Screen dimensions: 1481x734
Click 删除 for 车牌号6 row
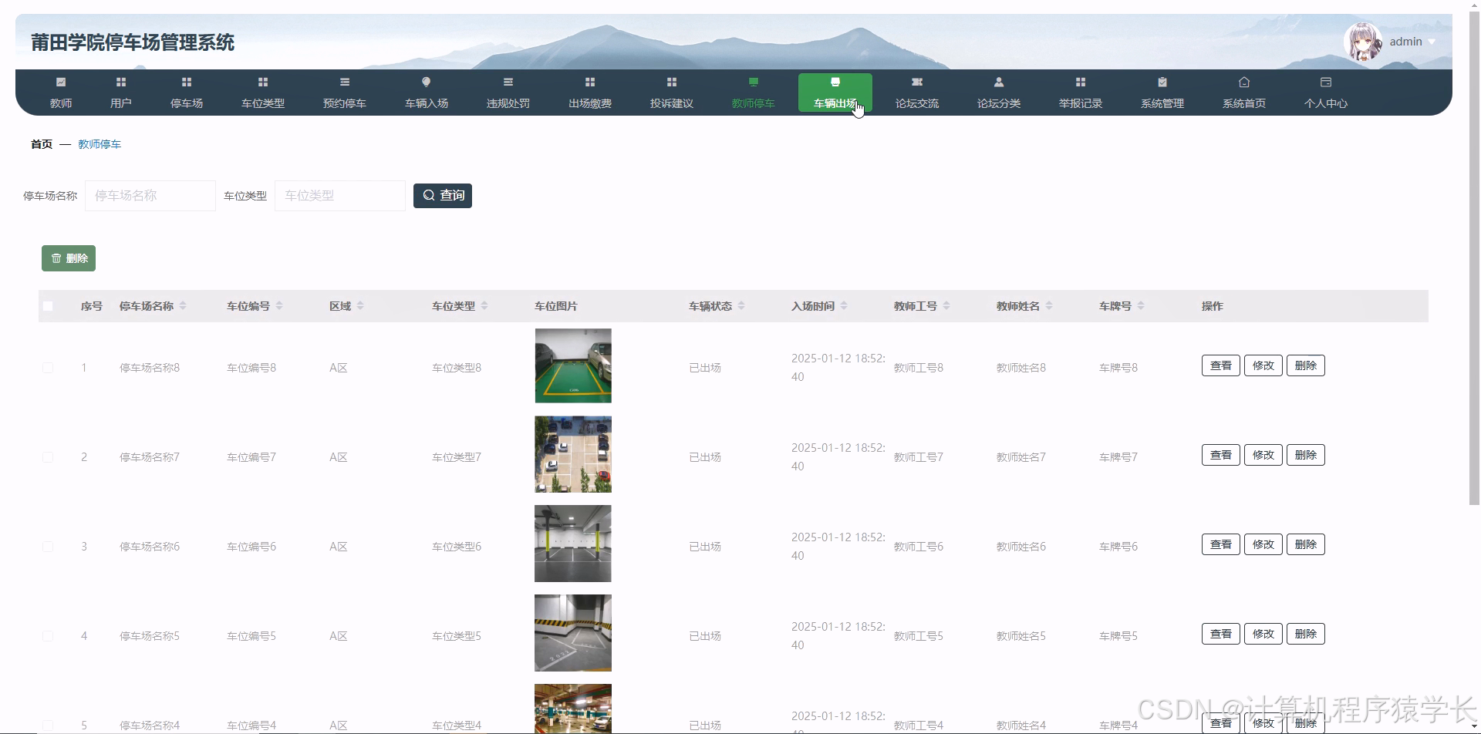pyautogui.click(x=1305, y=544)
